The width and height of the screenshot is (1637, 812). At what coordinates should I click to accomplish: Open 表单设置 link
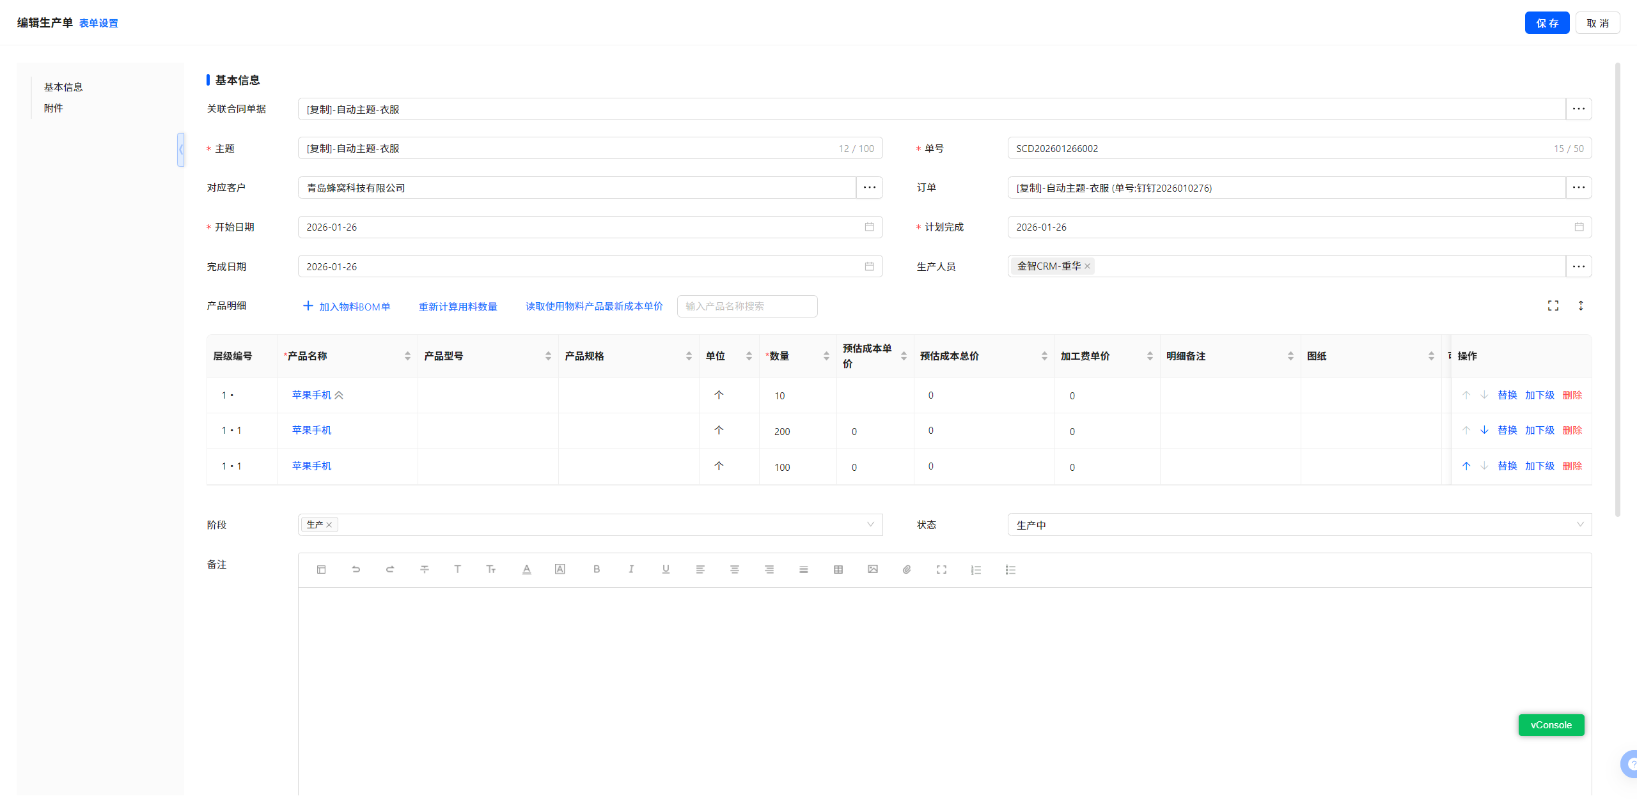[x=98, y=24]
